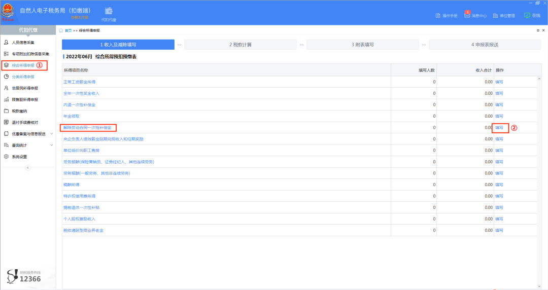Viewport: 548px width, 290px height.
Task: Click the 系统设置 gear icon
Action: click(x=6, y=157)
